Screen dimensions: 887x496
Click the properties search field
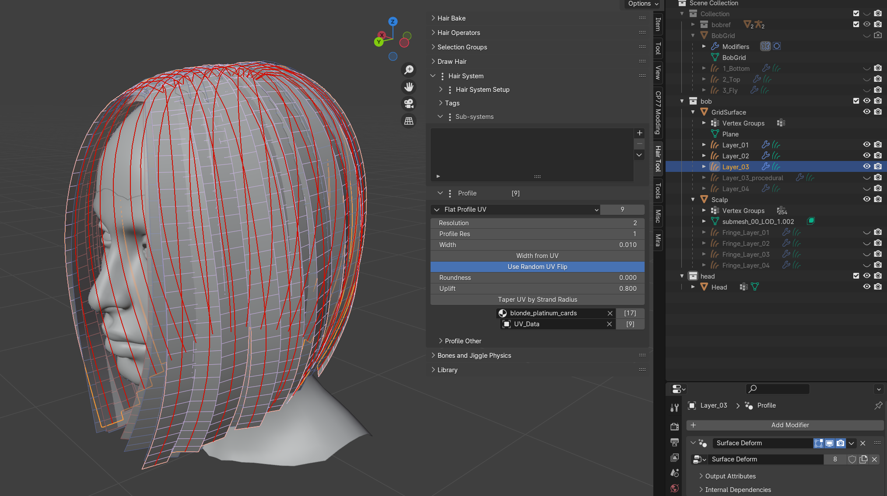coord(778,389)
